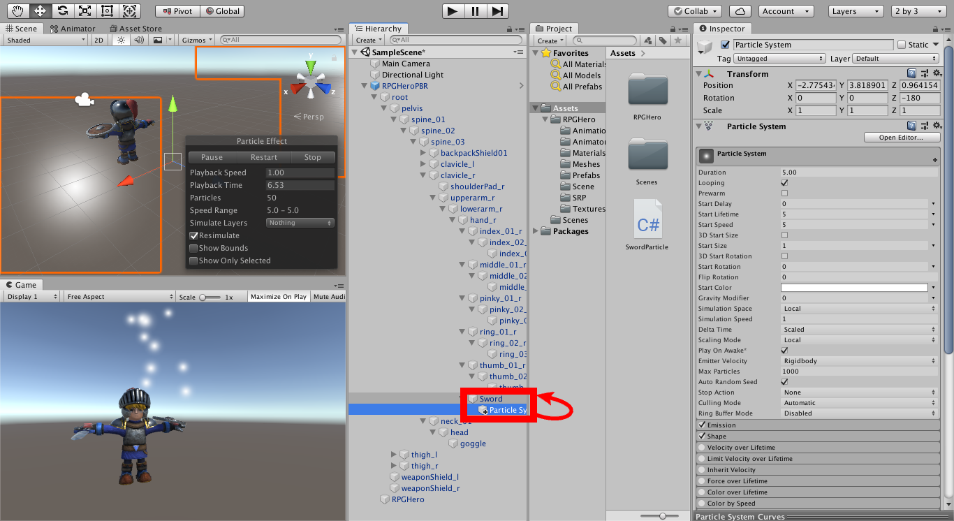The width and height of the screenshot is (954, 521).
Task: Search by label icon in Project panel
Action: pos(662,41)
